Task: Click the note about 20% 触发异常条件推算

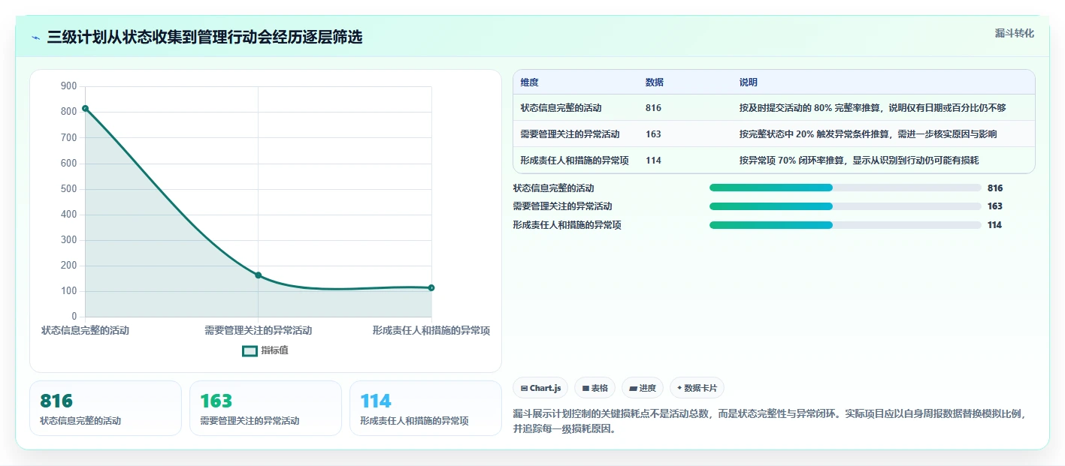Action: click(868, 134)
